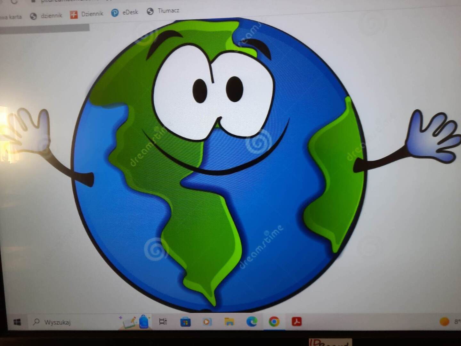The width and height of the screenshot is (461, 346).
Task: Open File Explorer from the taskbar
Action: [229, 321]
